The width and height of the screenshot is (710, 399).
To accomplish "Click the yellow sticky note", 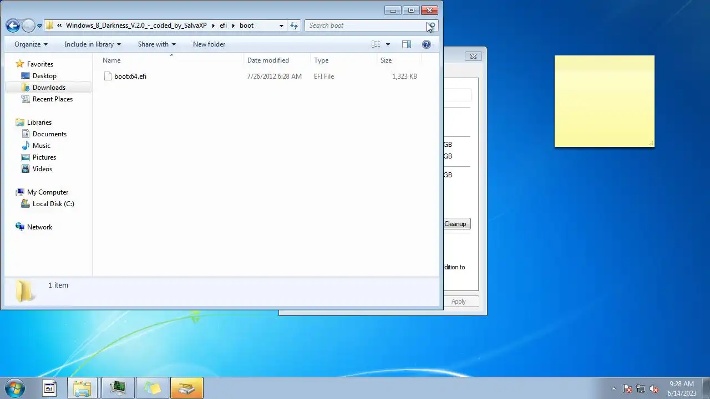I will [605, 101].
